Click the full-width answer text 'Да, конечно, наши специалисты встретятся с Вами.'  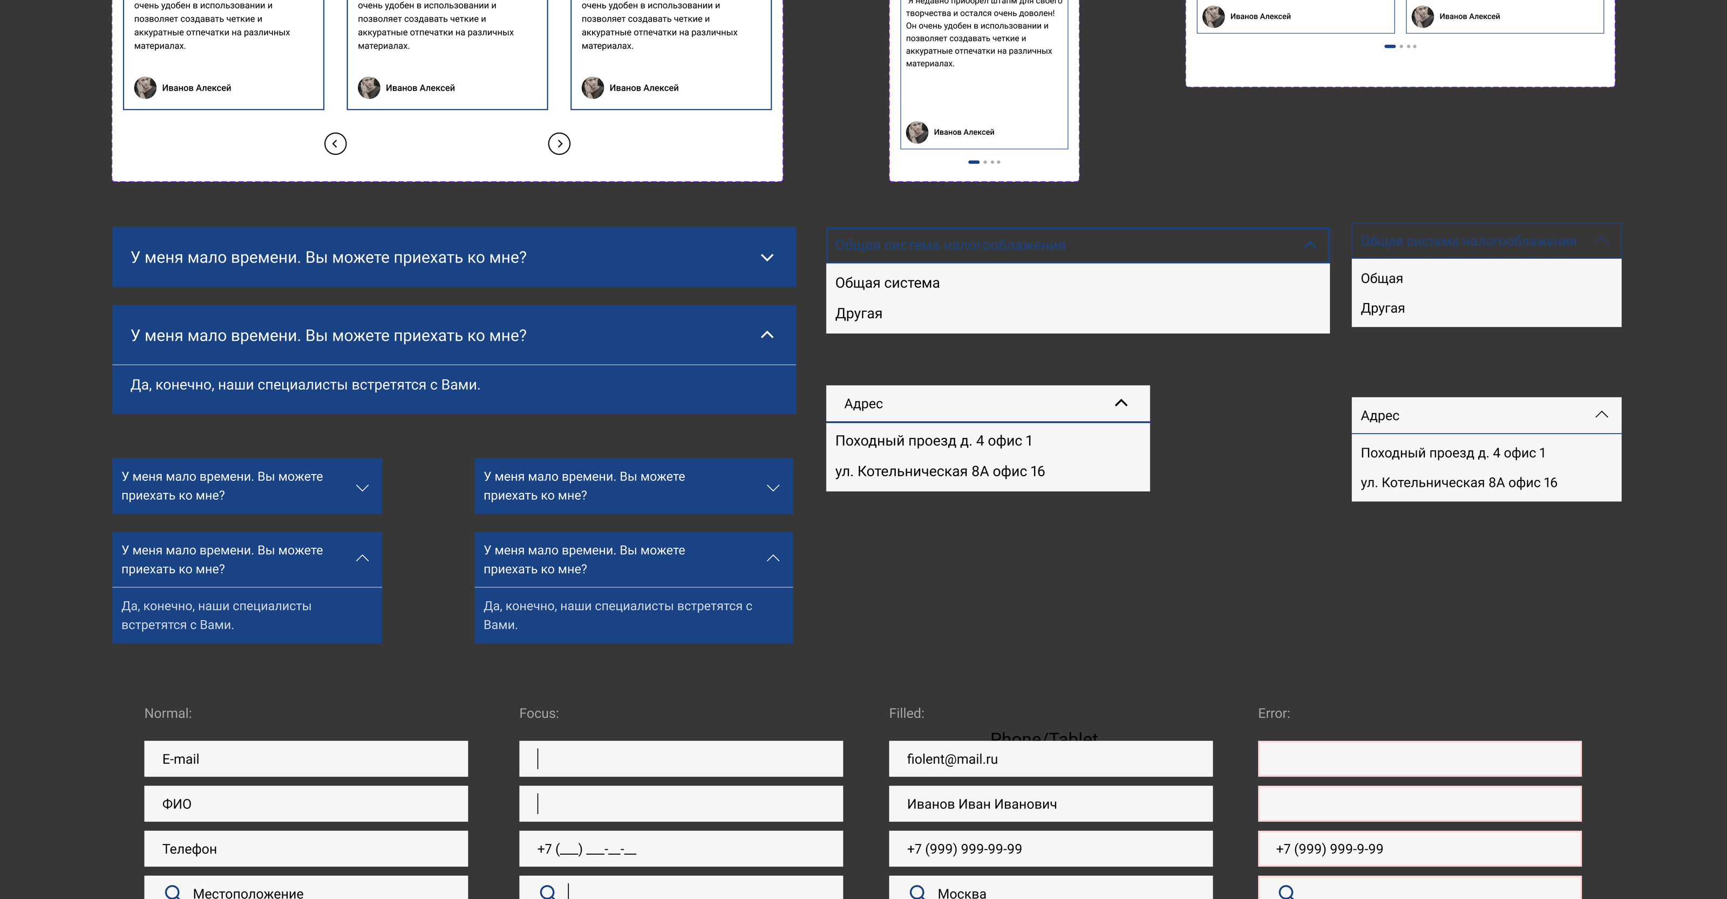(305, 385)
